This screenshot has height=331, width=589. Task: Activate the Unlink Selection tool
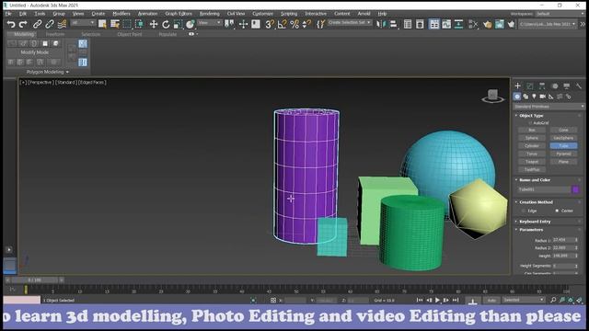click(50, 25)
